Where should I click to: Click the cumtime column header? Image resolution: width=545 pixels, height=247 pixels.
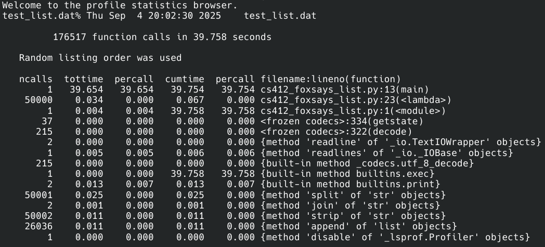[185, 79]
